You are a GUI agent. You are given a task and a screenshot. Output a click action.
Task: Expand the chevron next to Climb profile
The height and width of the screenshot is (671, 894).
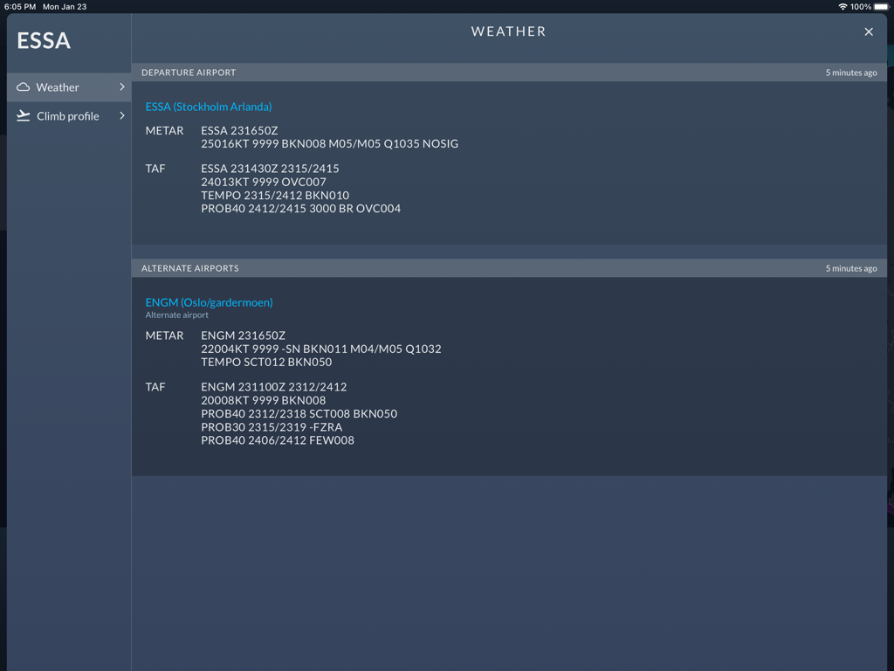pos(122,115)
